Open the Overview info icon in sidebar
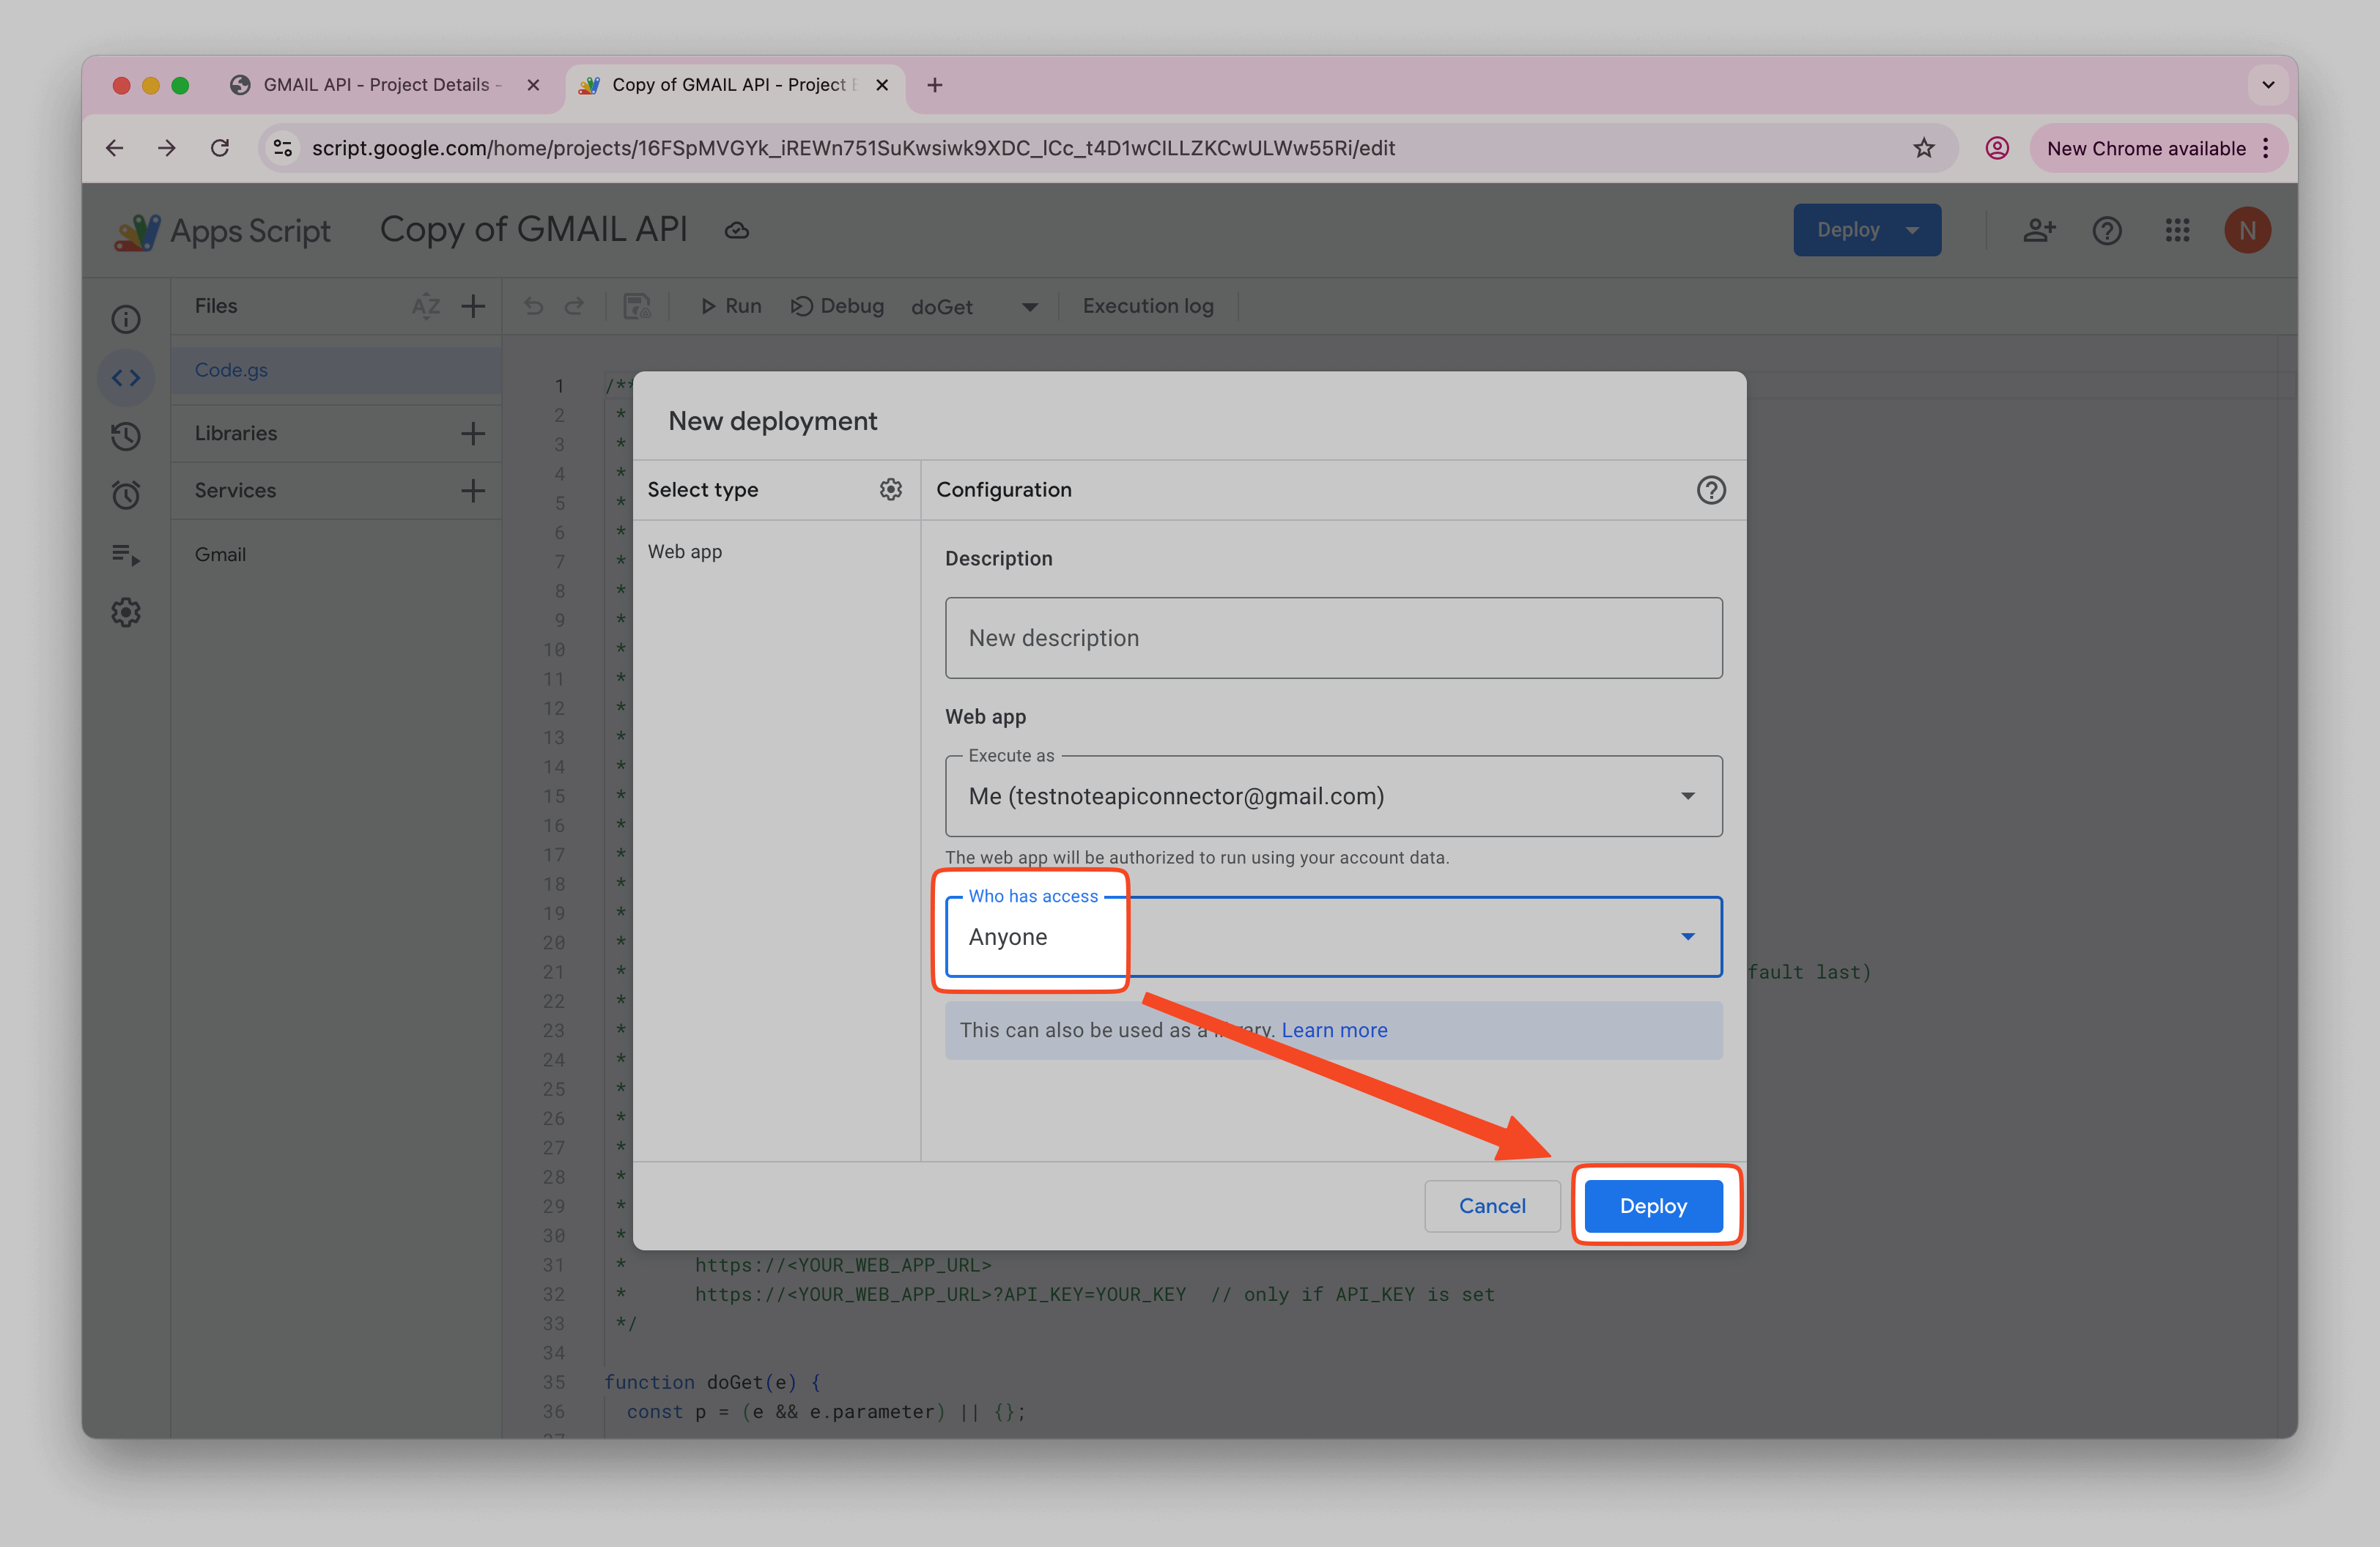 tap(126, 319)
